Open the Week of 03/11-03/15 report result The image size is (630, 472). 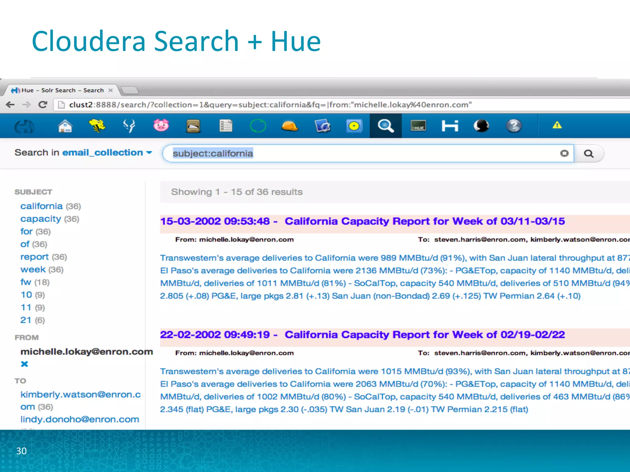(x=363, y=221)
